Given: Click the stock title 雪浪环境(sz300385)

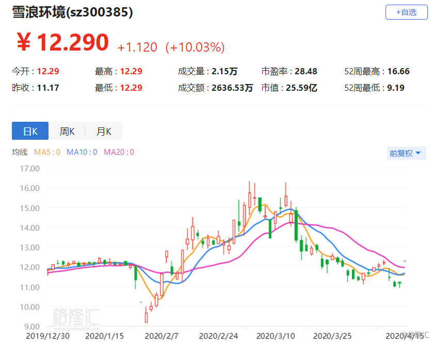Looking at the screenshot, I should click(x=72, y=12).
